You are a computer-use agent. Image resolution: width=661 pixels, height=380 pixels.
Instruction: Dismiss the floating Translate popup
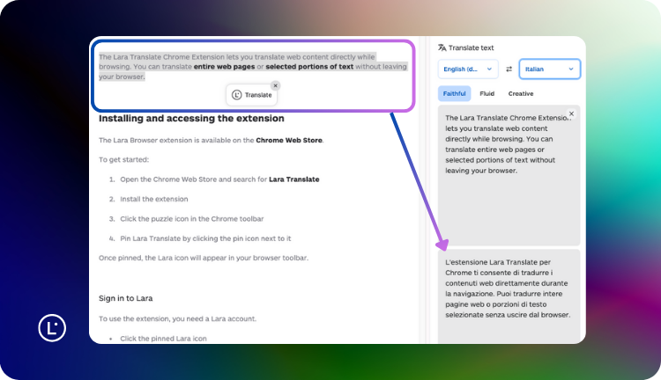pyautogui.click(x=275, y=85)
